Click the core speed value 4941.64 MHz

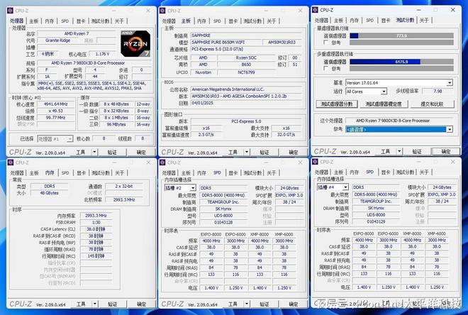[x=55, y=104]
